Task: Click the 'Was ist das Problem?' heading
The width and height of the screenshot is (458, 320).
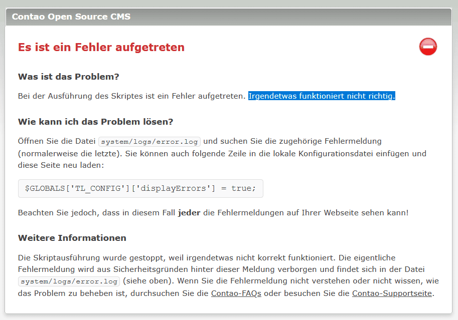Action: 69,77
